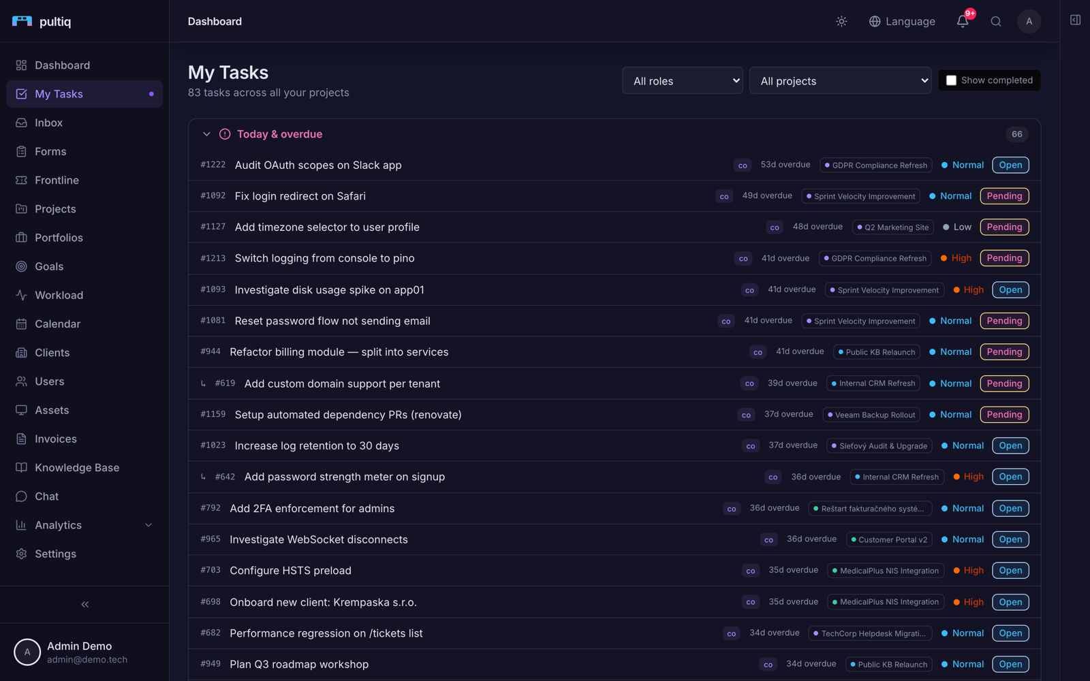Click GDPR Compliance Refresh tag on task #1222
This screenshot has height=681, width=1090.
(x=875, y=165)
